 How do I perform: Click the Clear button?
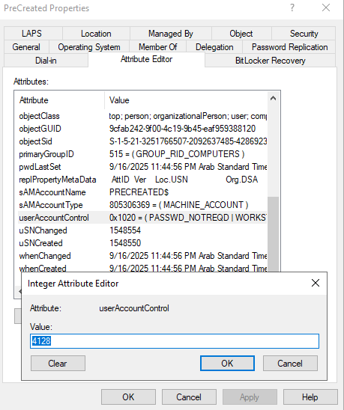coord(58,363)
